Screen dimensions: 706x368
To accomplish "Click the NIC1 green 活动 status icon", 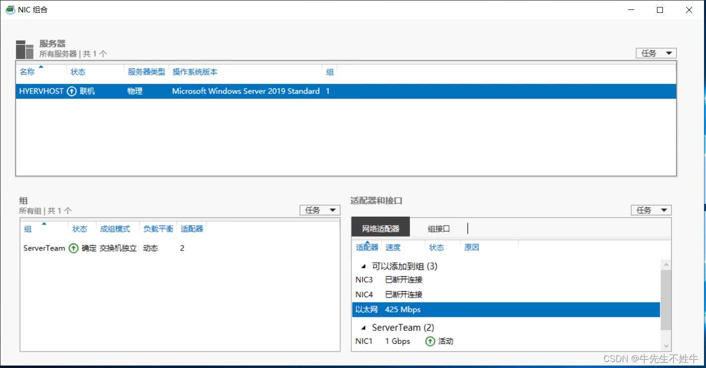I will pyautogui.click(x=431, y=341).
